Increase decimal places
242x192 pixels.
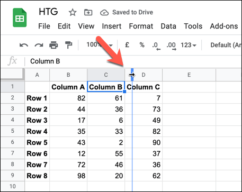tap(171, 46)
